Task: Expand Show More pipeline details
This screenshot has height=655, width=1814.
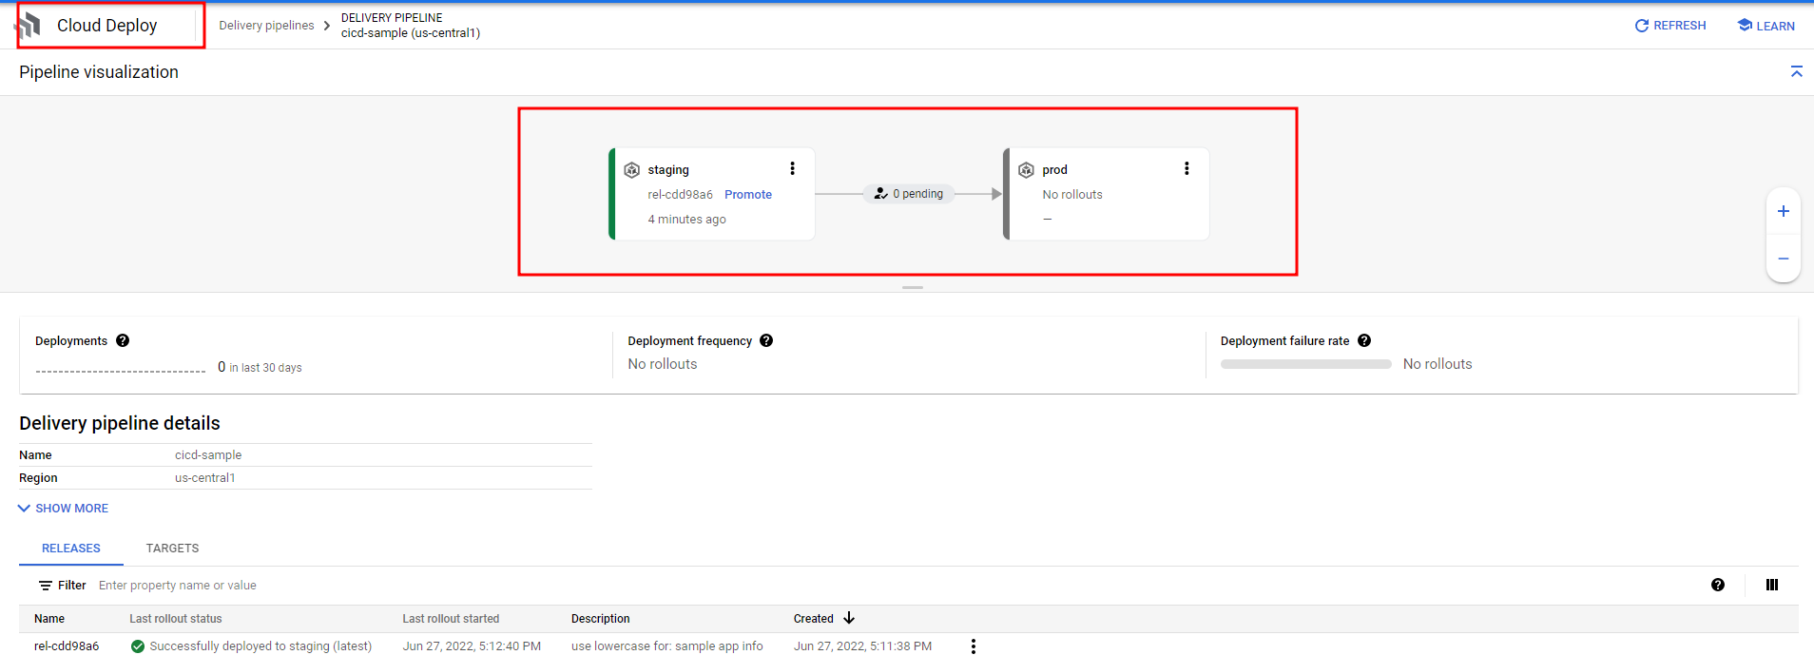Action: click(64, 509)
